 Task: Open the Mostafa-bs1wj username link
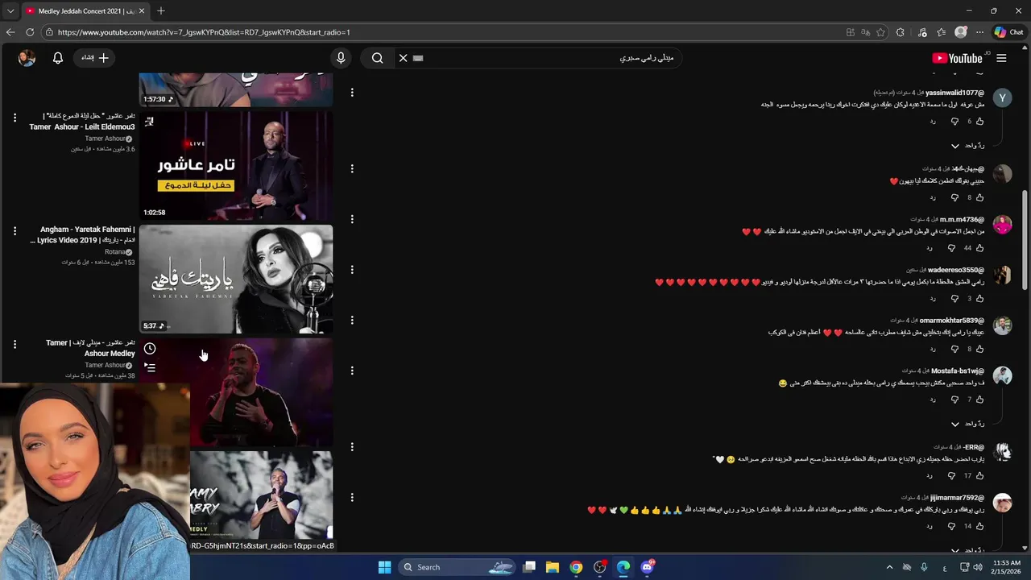(x=958, y=371)
